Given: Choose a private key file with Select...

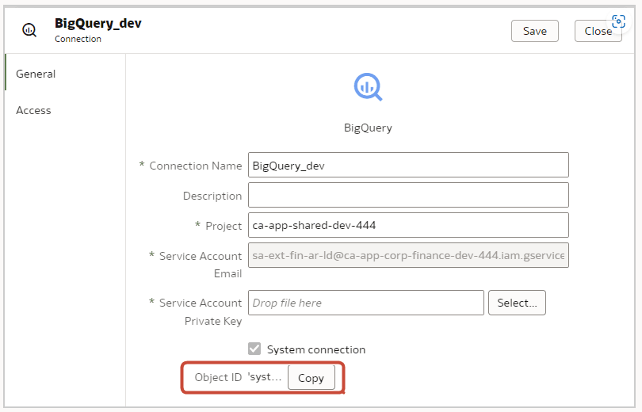Looking at the screenshot, I should tap(517, 303).
